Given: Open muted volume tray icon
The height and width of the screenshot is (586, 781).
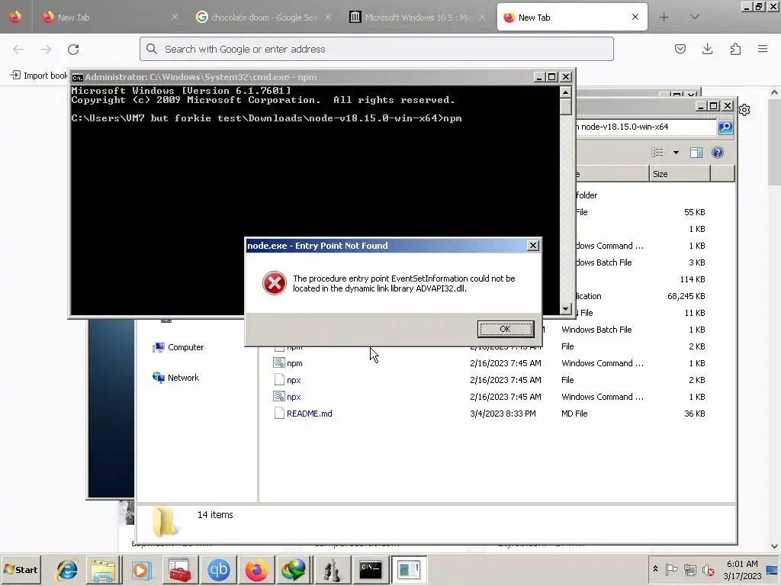Looking at the screenshot, I should [x=708, y=569].
